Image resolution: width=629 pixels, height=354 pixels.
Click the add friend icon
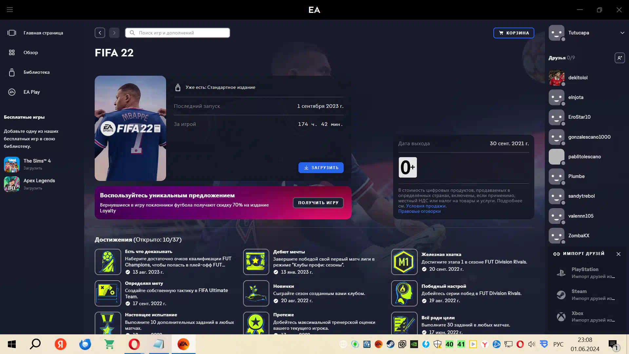[619, 58]
